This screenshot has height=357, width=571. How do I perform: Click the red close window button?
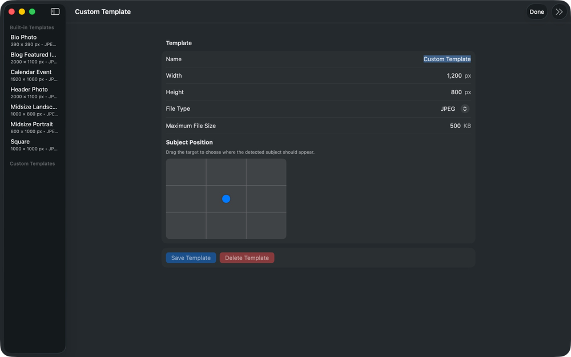11,11
